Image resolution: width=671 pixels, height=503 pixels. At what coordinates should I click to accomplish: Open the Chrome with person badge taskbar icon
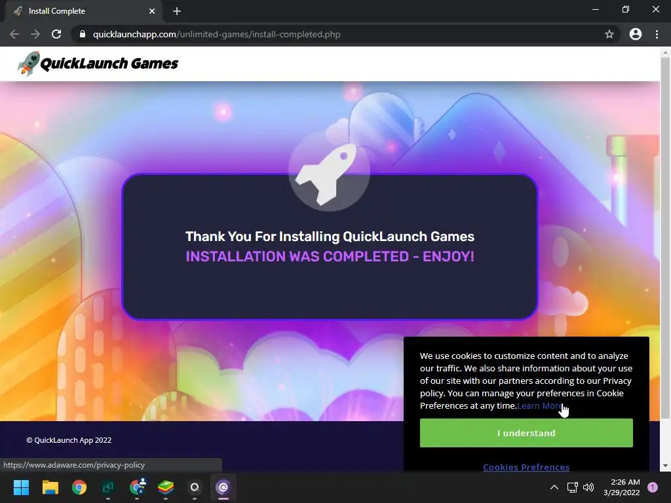(x=137, y=487)
